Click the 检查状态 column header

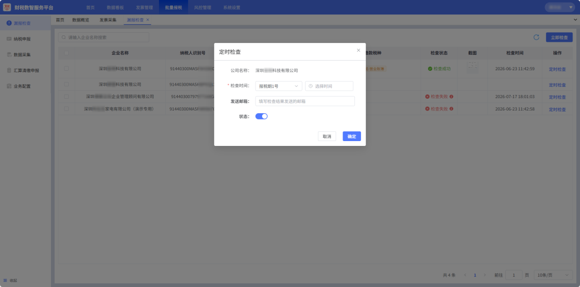[439, 53]
